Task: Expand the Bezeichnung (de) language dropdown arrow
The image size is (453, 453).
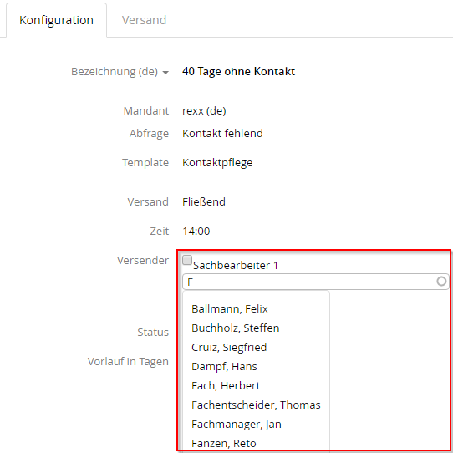Action: [165, 73]
